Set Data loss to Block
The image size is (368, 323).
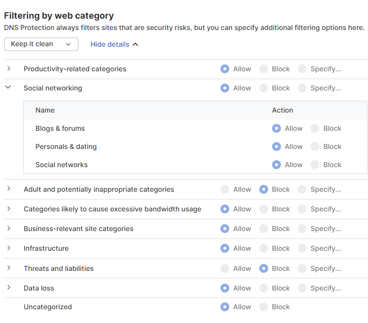pyautogui.click(x=264, y=288)
